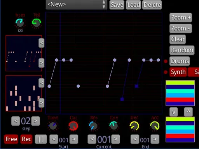The height and width of the screenshot is (149, 199).
Task: Select the isolated lower note mid-grid
Action: tap(78, 86)
